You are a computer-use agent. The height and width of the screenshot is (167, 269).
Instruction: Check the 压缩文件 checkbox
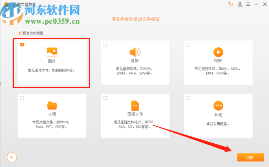pos(105,98)
